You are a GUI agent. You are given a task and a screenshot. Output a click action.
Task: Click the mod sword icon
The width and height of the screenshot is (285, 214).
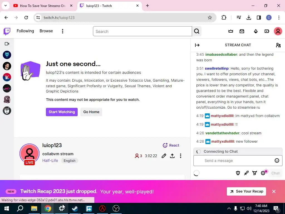[x=246, y=173]
